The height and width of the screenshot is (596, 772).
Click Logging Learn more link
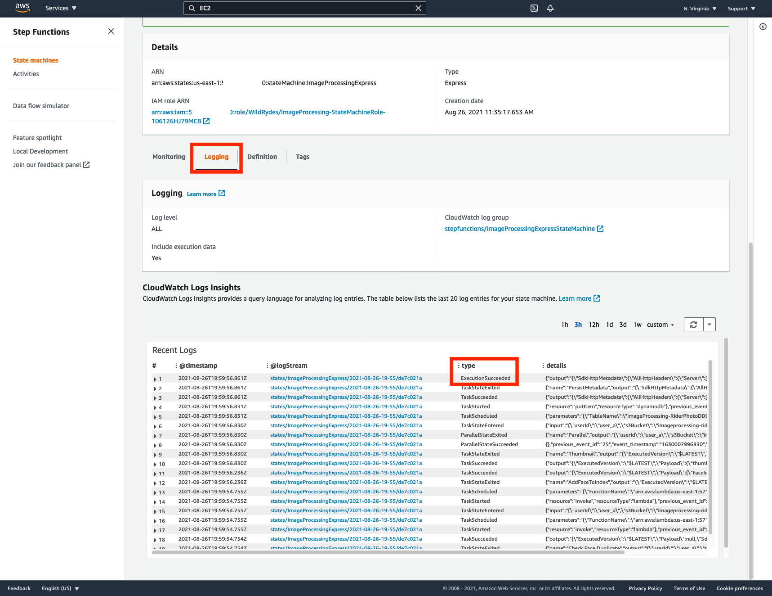[201, 194]
